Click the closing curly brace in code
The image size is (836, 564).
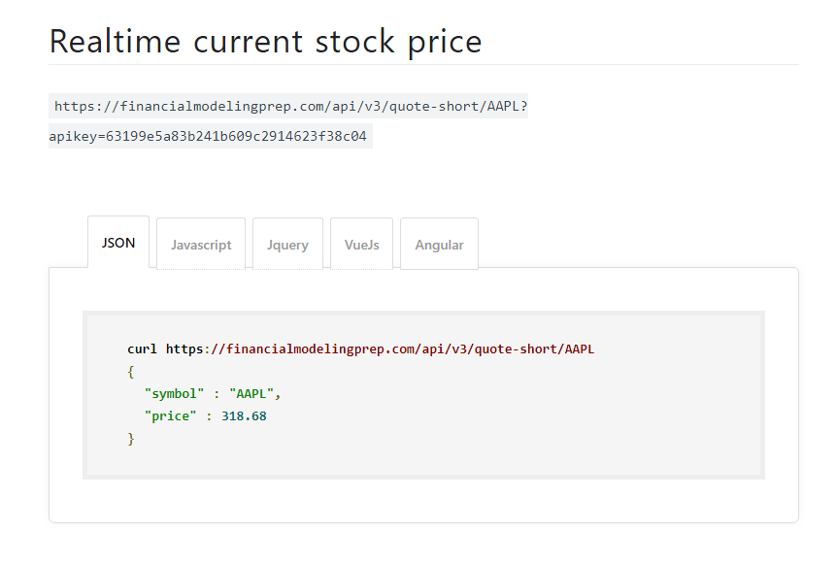pos(131,439)
